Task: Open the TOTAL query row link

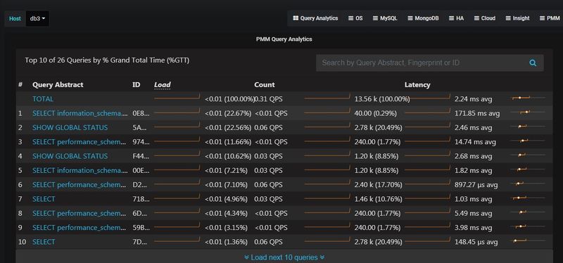Action: click(43, 99)
